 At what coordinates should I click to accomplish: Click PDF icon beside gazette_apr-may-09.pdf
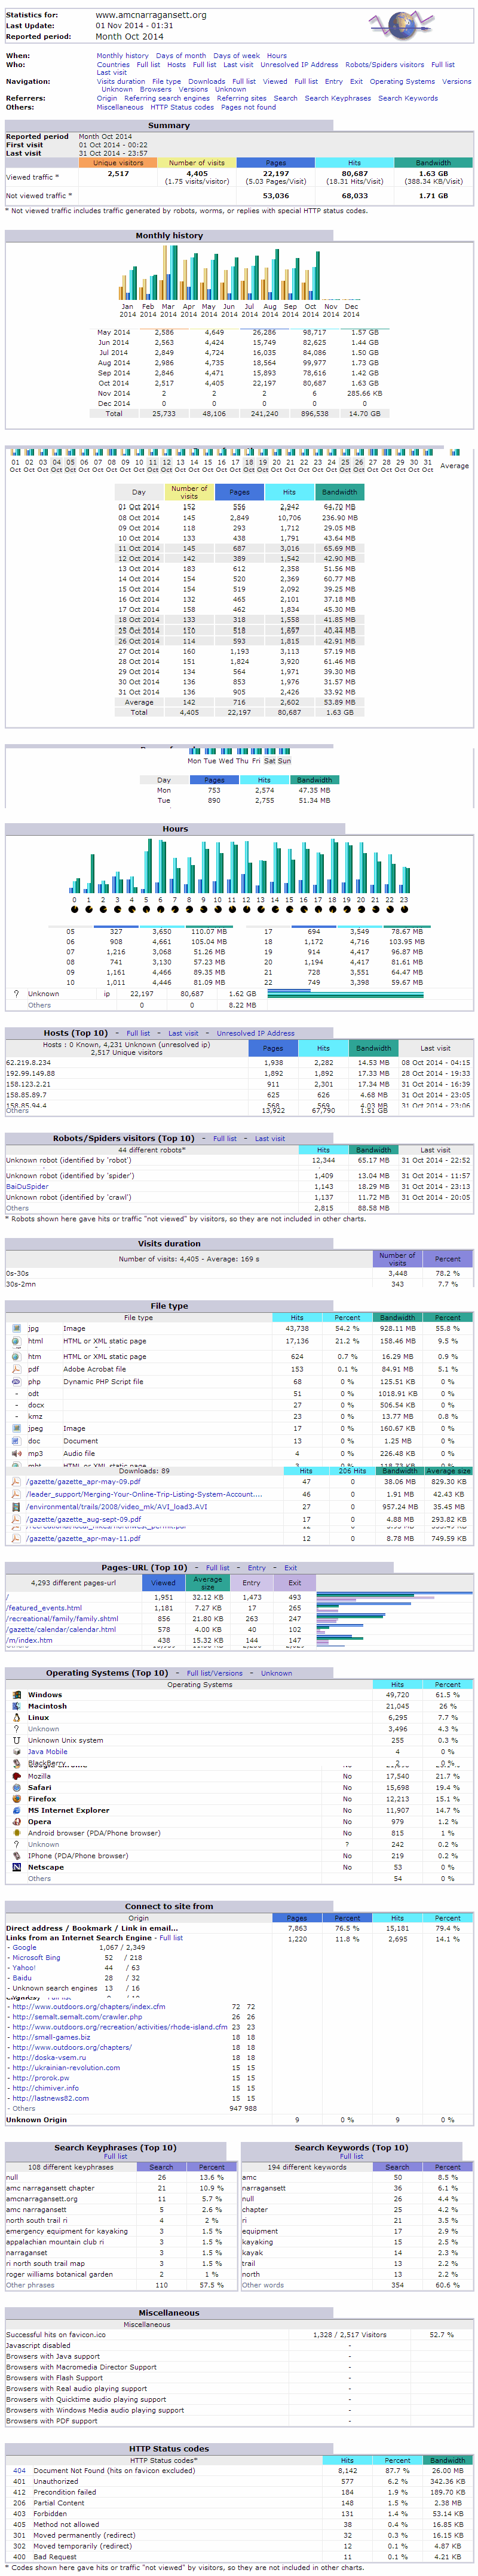coord(16,1482)
